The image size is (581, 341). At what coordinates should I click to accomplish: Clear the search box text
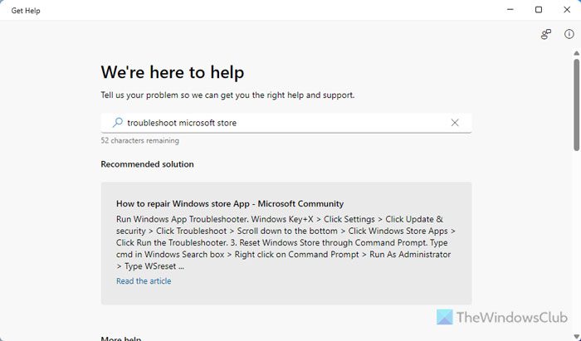click(455, 123)
